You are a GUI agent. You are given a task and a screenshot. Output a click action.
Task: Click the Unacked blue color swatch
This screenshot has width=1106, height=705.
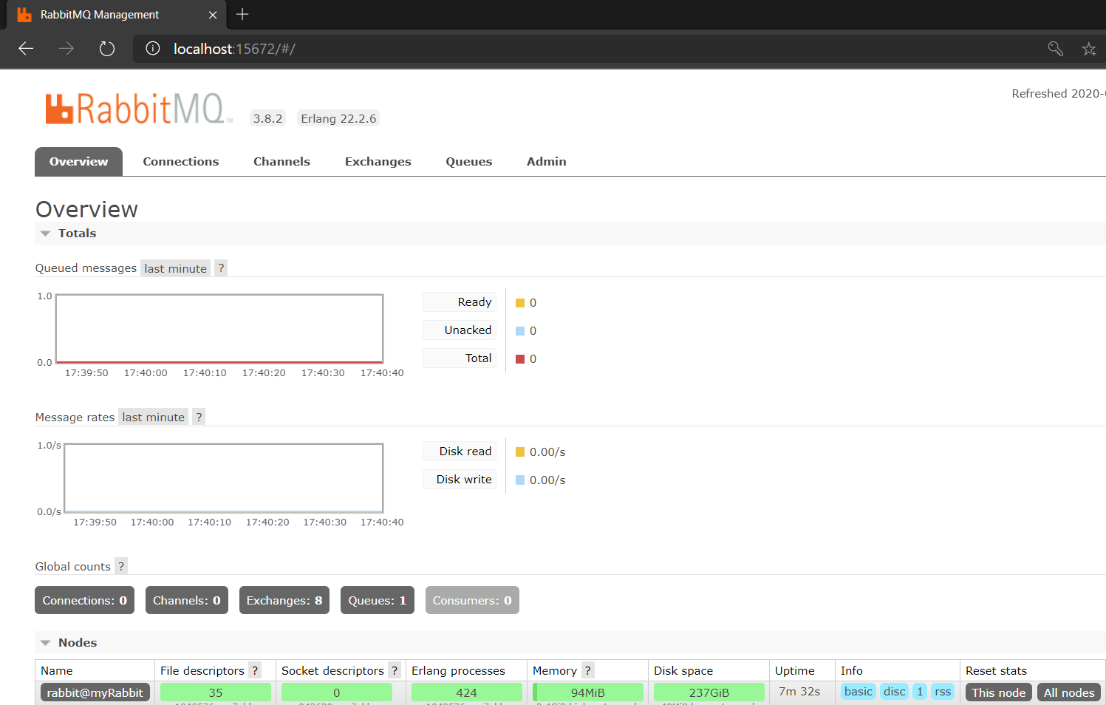520,331
